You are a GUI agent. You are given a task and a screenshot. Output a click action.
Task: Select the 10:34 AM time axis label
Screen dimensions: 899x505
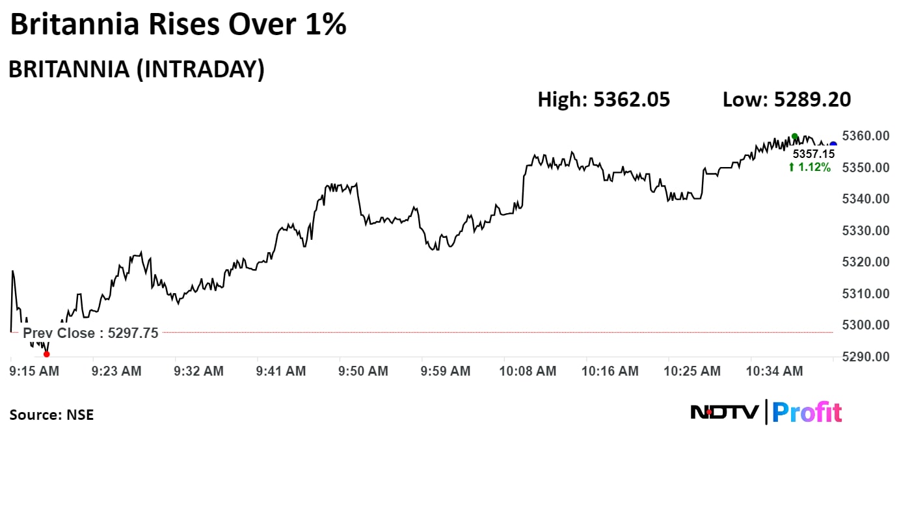tap(774, 371)
